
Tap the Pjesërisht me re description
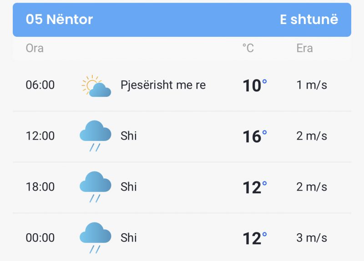pyautogui.click(x=163, y=85)
